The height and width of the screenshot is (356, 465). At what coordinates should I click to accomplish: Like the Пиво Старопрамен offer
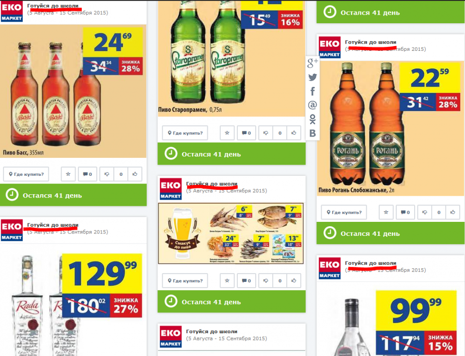[x=294, y=133]
